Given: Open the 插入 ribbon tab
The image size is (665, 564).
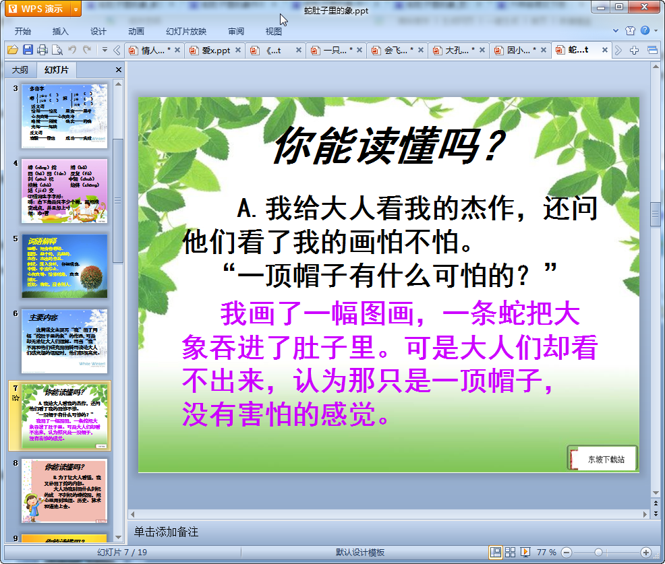Looking at the screenshot, I should coord(60,32).
